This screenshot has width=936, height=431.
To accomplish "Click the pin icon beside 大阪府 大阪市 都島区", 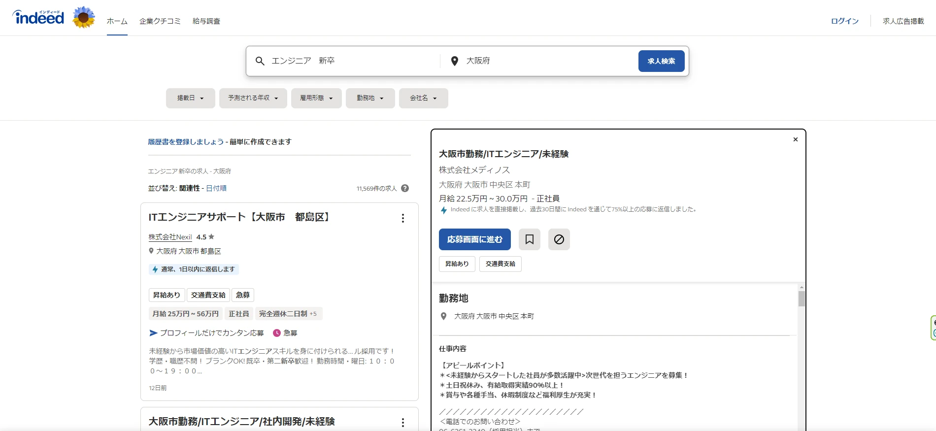I will point(151,251).
